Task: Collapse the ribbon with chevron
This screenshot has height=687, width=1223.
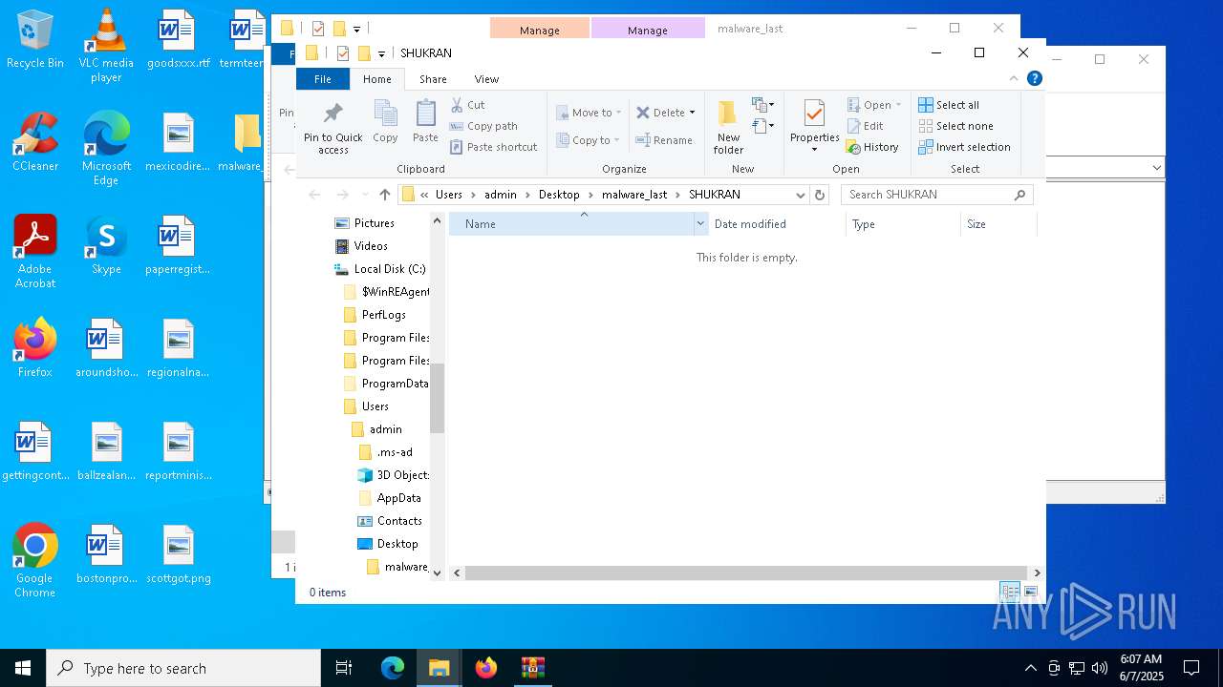Action: (1014, 79)
